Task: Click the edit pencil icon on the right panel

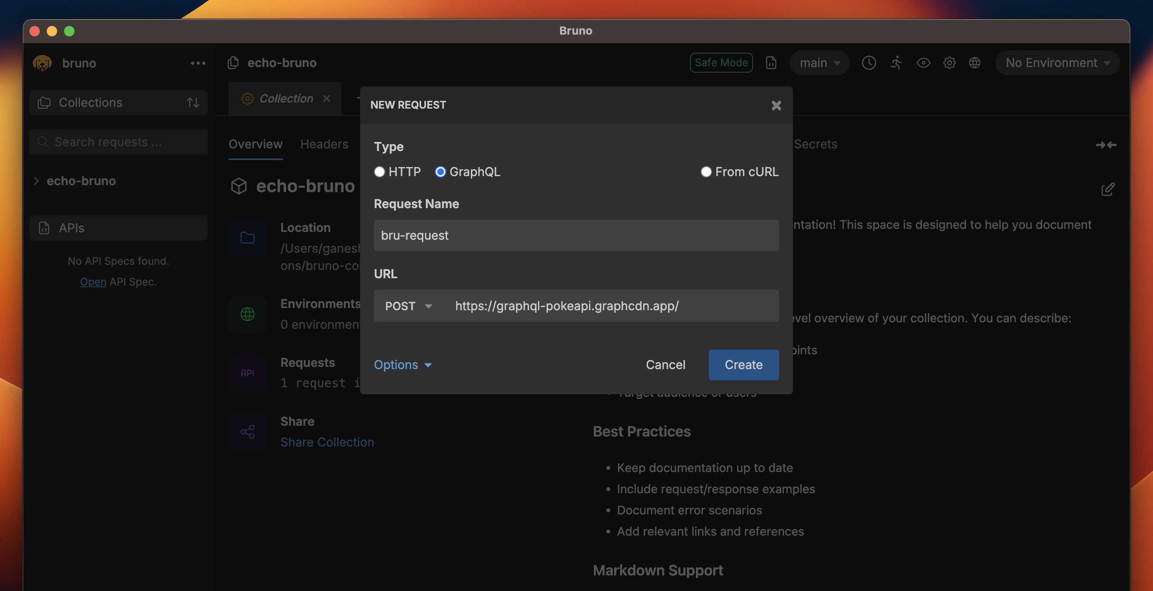Action: 1108,189
